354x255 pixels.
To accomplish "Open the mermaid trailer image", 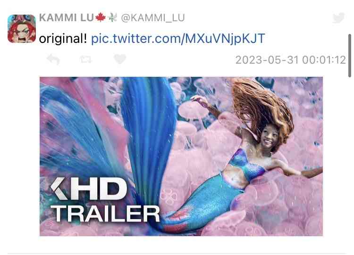I will pos(181,156).
